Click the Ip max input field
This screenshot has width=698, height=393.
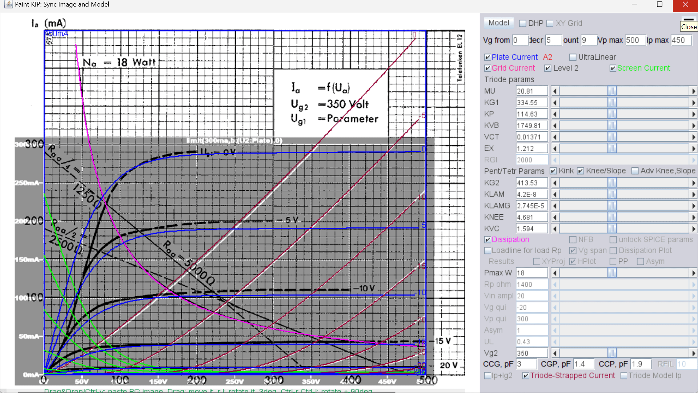(681, 40)
